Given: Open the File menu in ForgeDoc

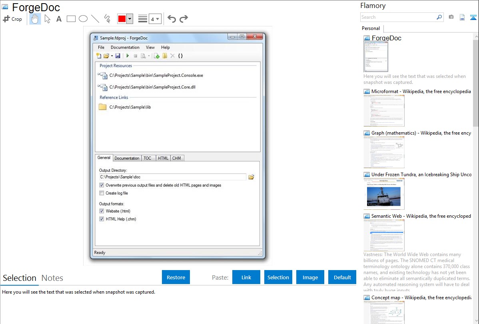Looking at the screenshot, I should [x=101, y=47].
